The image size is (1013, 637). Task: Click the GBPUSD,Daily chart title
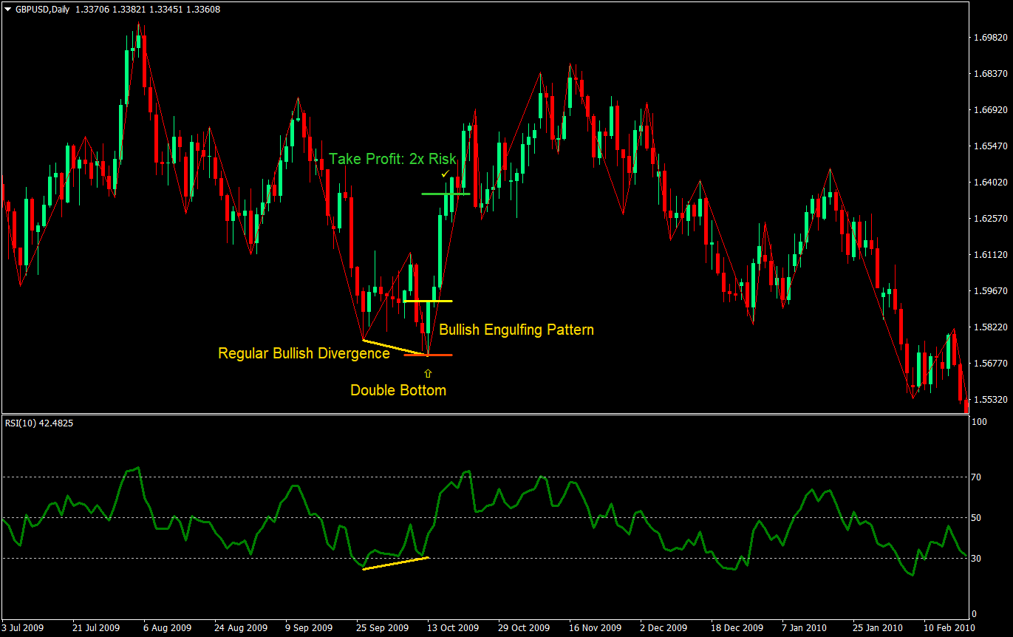pyautogui.click(x=43, y=10)
